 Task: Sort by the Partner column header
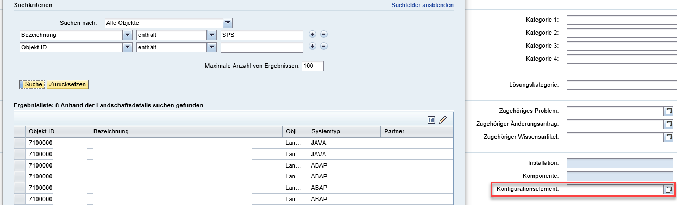[x=416, y=132]
